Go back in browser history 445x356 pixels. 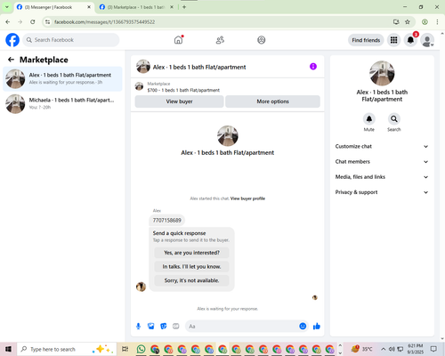8,21
